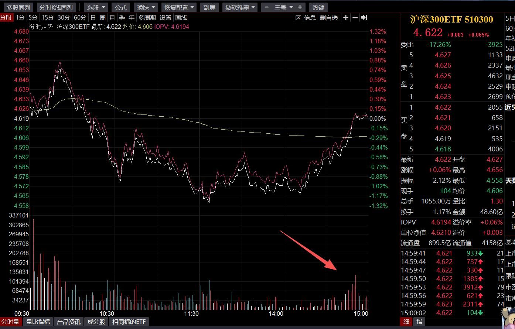This screenshot has width=515, height=329.
Task: Click the 区 interval statistics icon
Action: (298, 18)
